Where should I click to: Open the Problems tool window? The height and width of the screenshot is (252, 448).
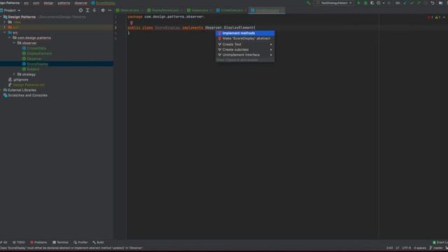pos(38,242)
